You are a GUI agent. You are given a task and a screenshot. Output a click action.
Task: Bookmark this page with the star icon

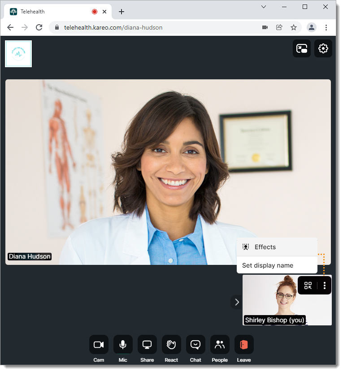294,27
